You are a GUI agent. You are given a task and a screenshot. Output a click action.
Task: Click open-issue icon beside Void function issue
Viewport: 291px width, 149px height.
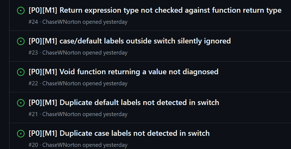[x=21, y=72]
